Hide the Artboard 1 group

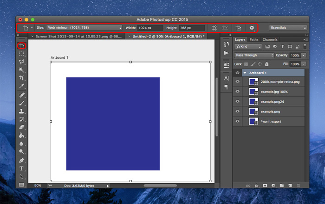237,73
